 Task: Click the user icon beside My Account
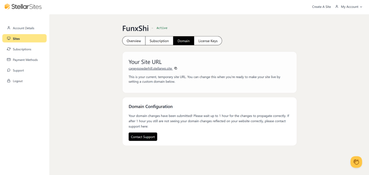point(337,6)
